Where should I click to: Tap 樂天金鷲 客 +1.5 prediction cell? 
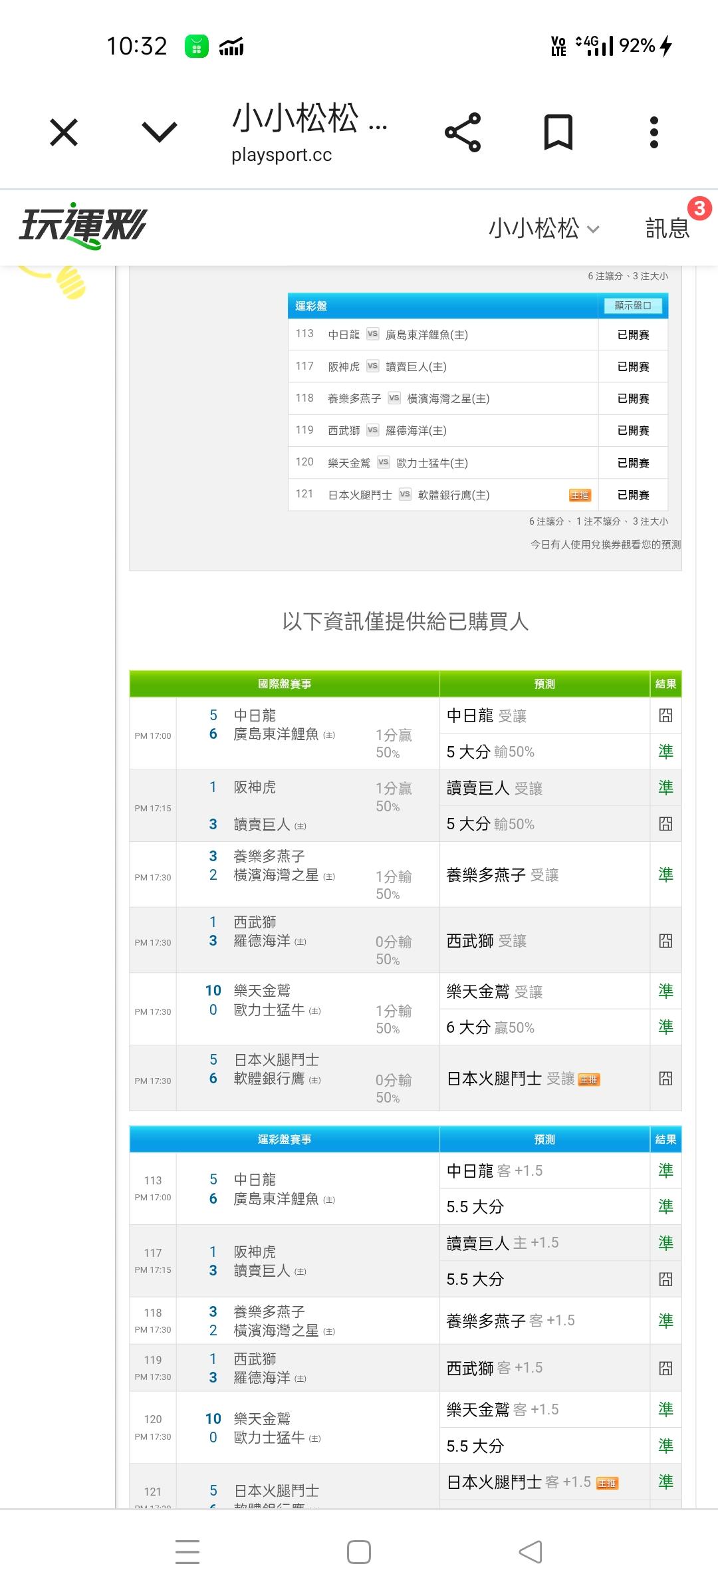544,1409
